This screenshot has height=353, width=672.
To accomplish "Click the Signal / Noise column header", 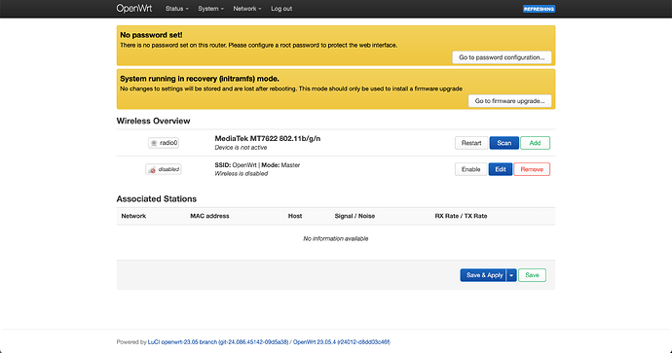I will [x=355, y=216].
